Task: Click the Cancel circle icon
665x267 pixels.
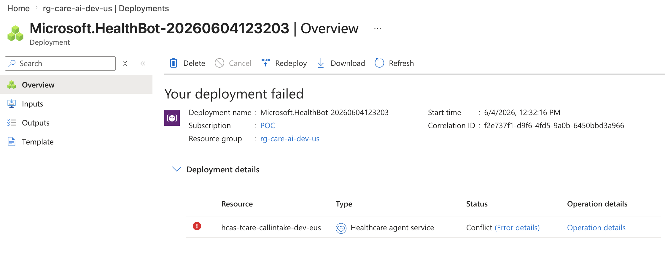Action: [219, 63]
